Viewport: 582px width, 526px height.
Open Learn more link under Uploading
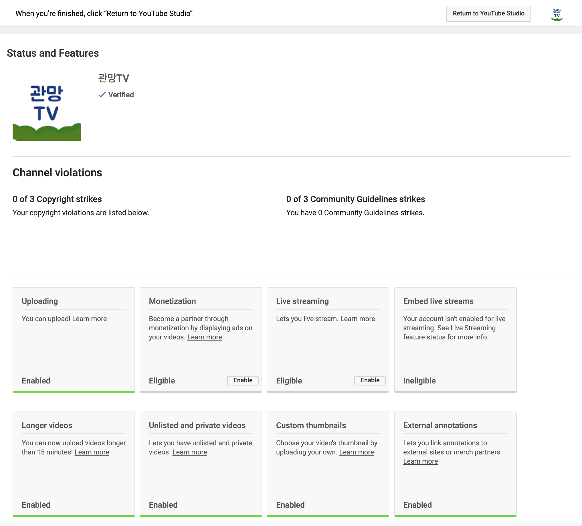(x=90, y=319)
